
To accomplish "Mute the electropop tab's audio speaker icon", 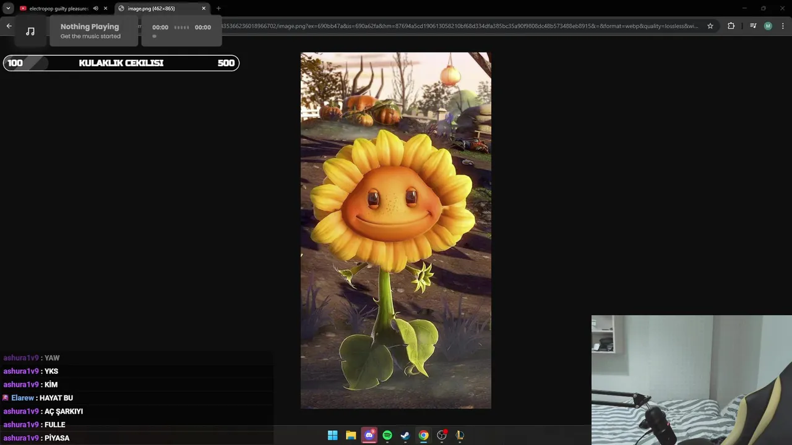I will 96,9.
